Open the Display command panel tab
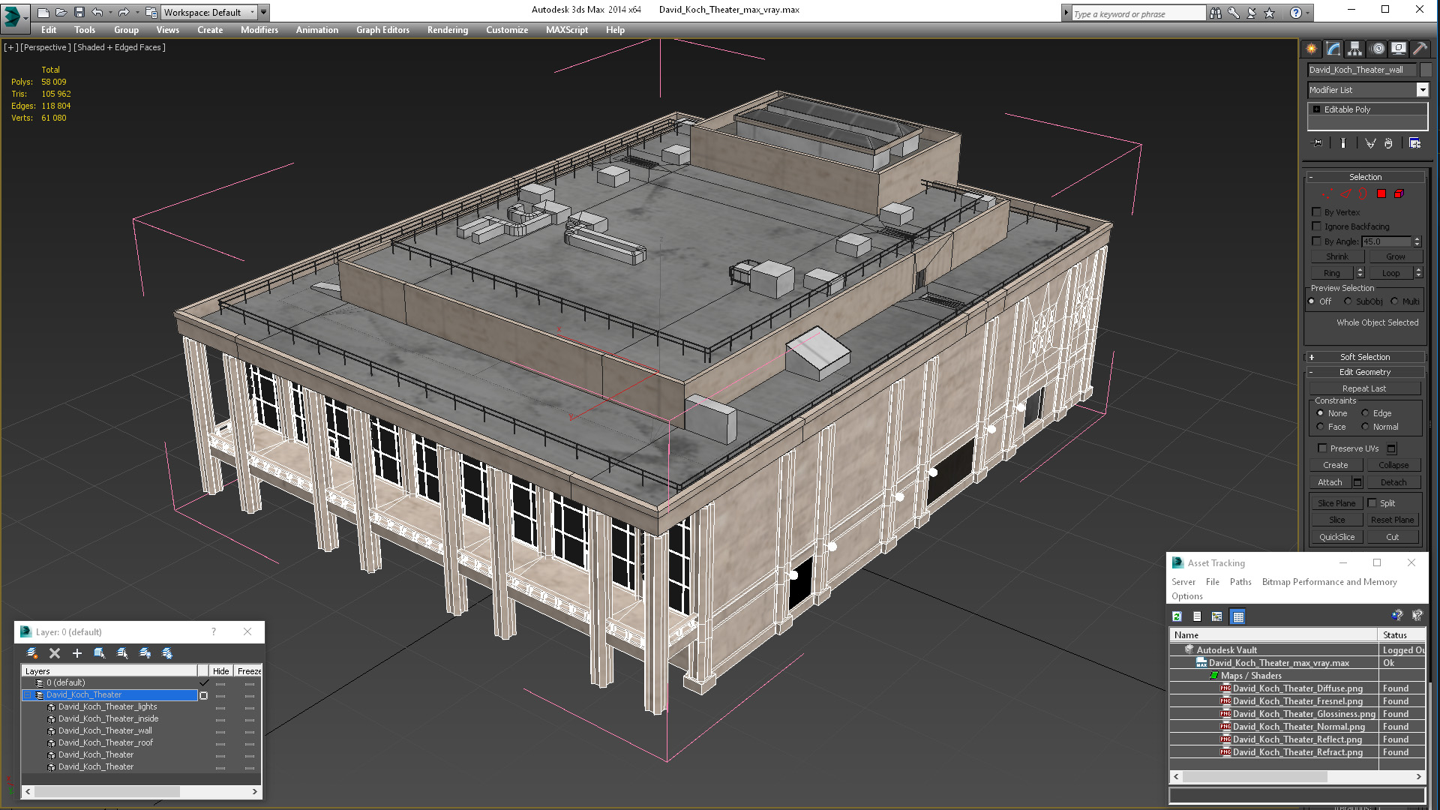1440x810 pixels. pyautogui.click(x=1399, y=49)
